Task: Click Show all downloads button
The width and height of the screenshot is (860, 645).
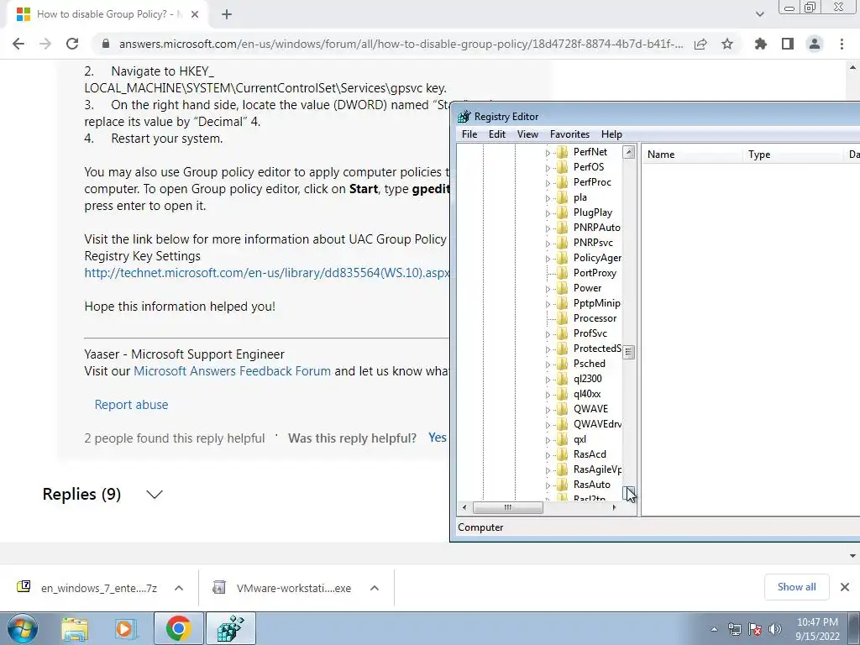Action: pos(796,587)
